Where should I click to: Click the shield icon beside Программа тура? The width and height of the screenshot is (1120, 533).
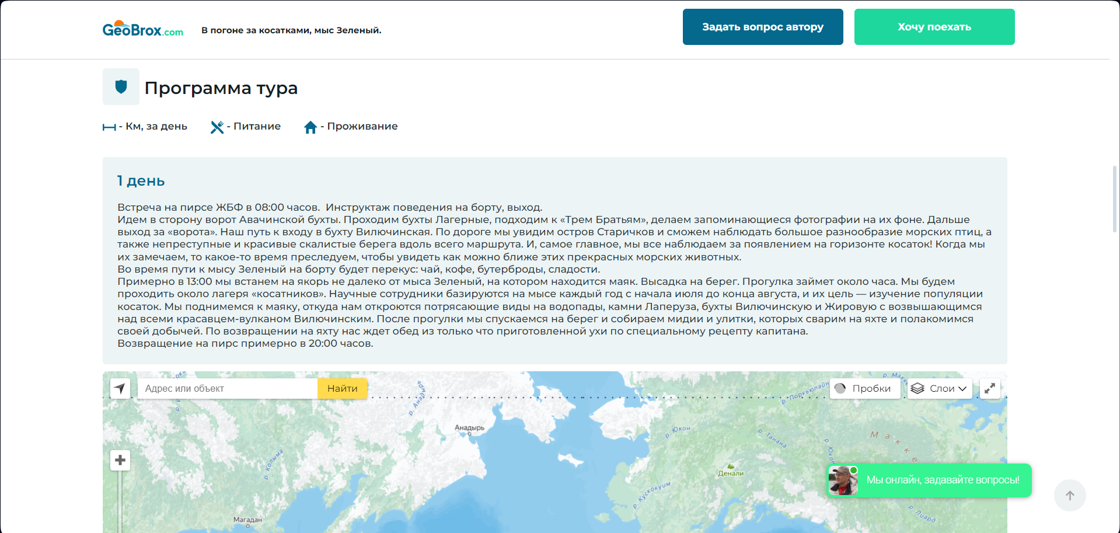pyautogui.click(x=121, y=87)
